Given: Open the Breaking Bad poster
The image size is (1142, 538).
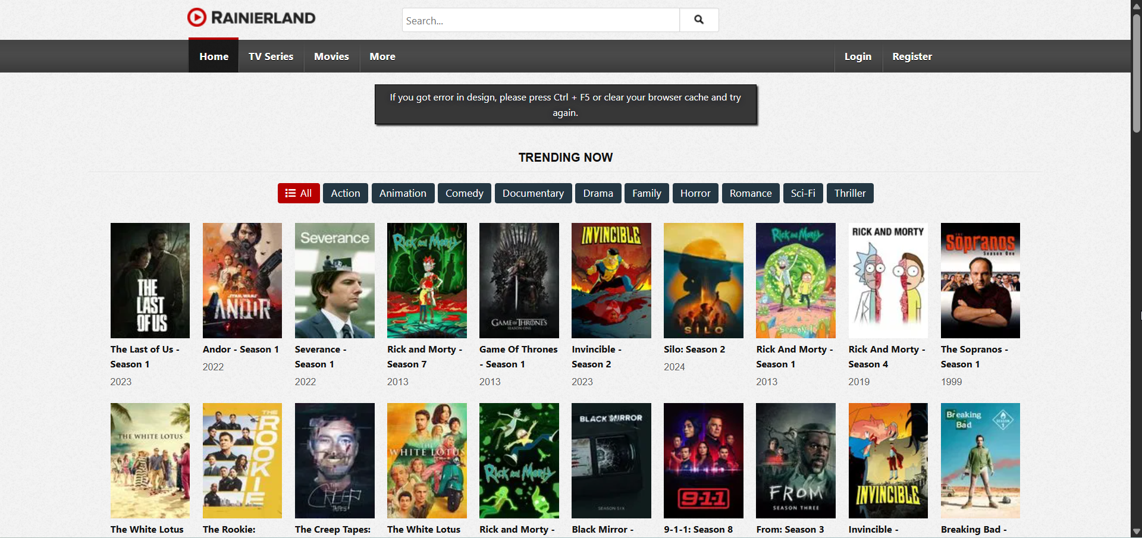Looking at the screenshot, I should tap(980, 461).
